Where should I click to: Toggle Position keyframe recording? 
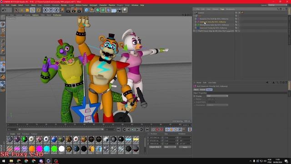pyautogui.click(x=167, y=129)
